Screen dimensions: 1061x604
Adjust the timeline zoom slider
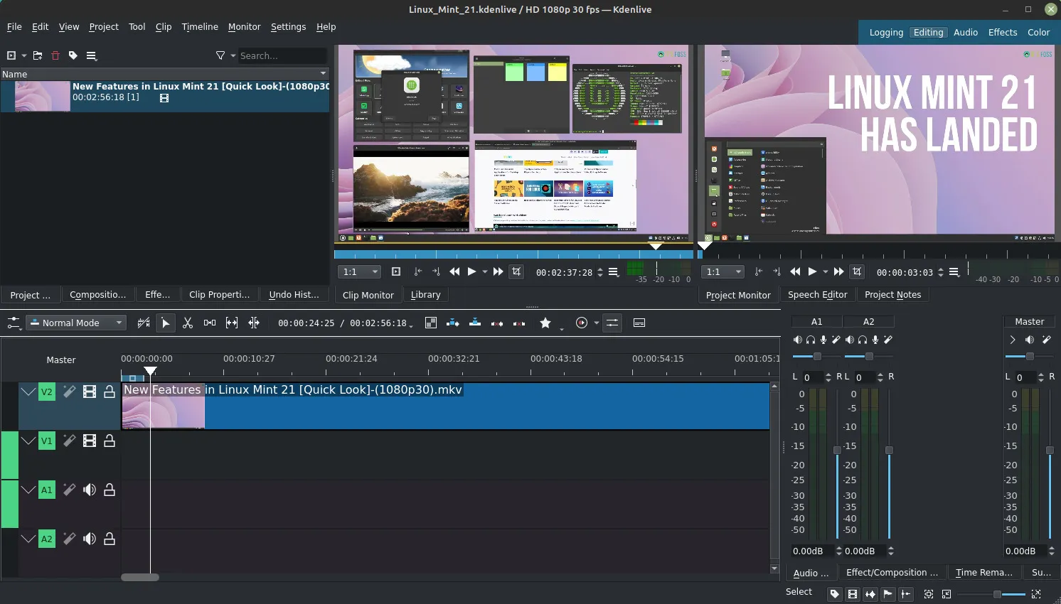click(997, 594)
